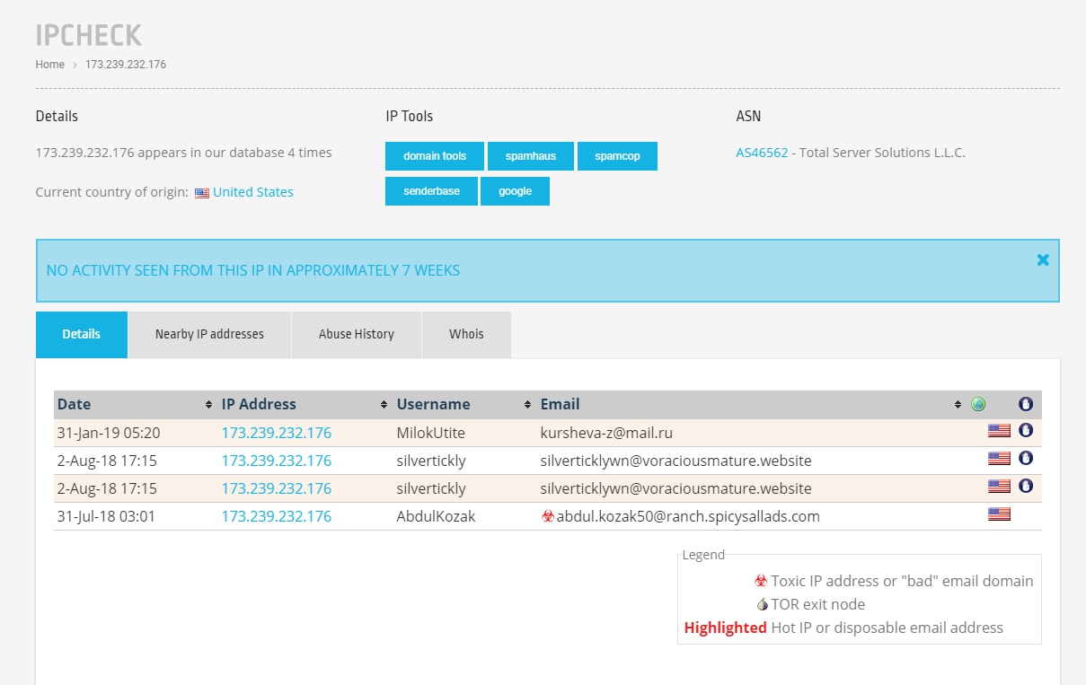Click the stop-hand icon in the MilokUtite row

pyautogui.click(x=1025, y=431)
